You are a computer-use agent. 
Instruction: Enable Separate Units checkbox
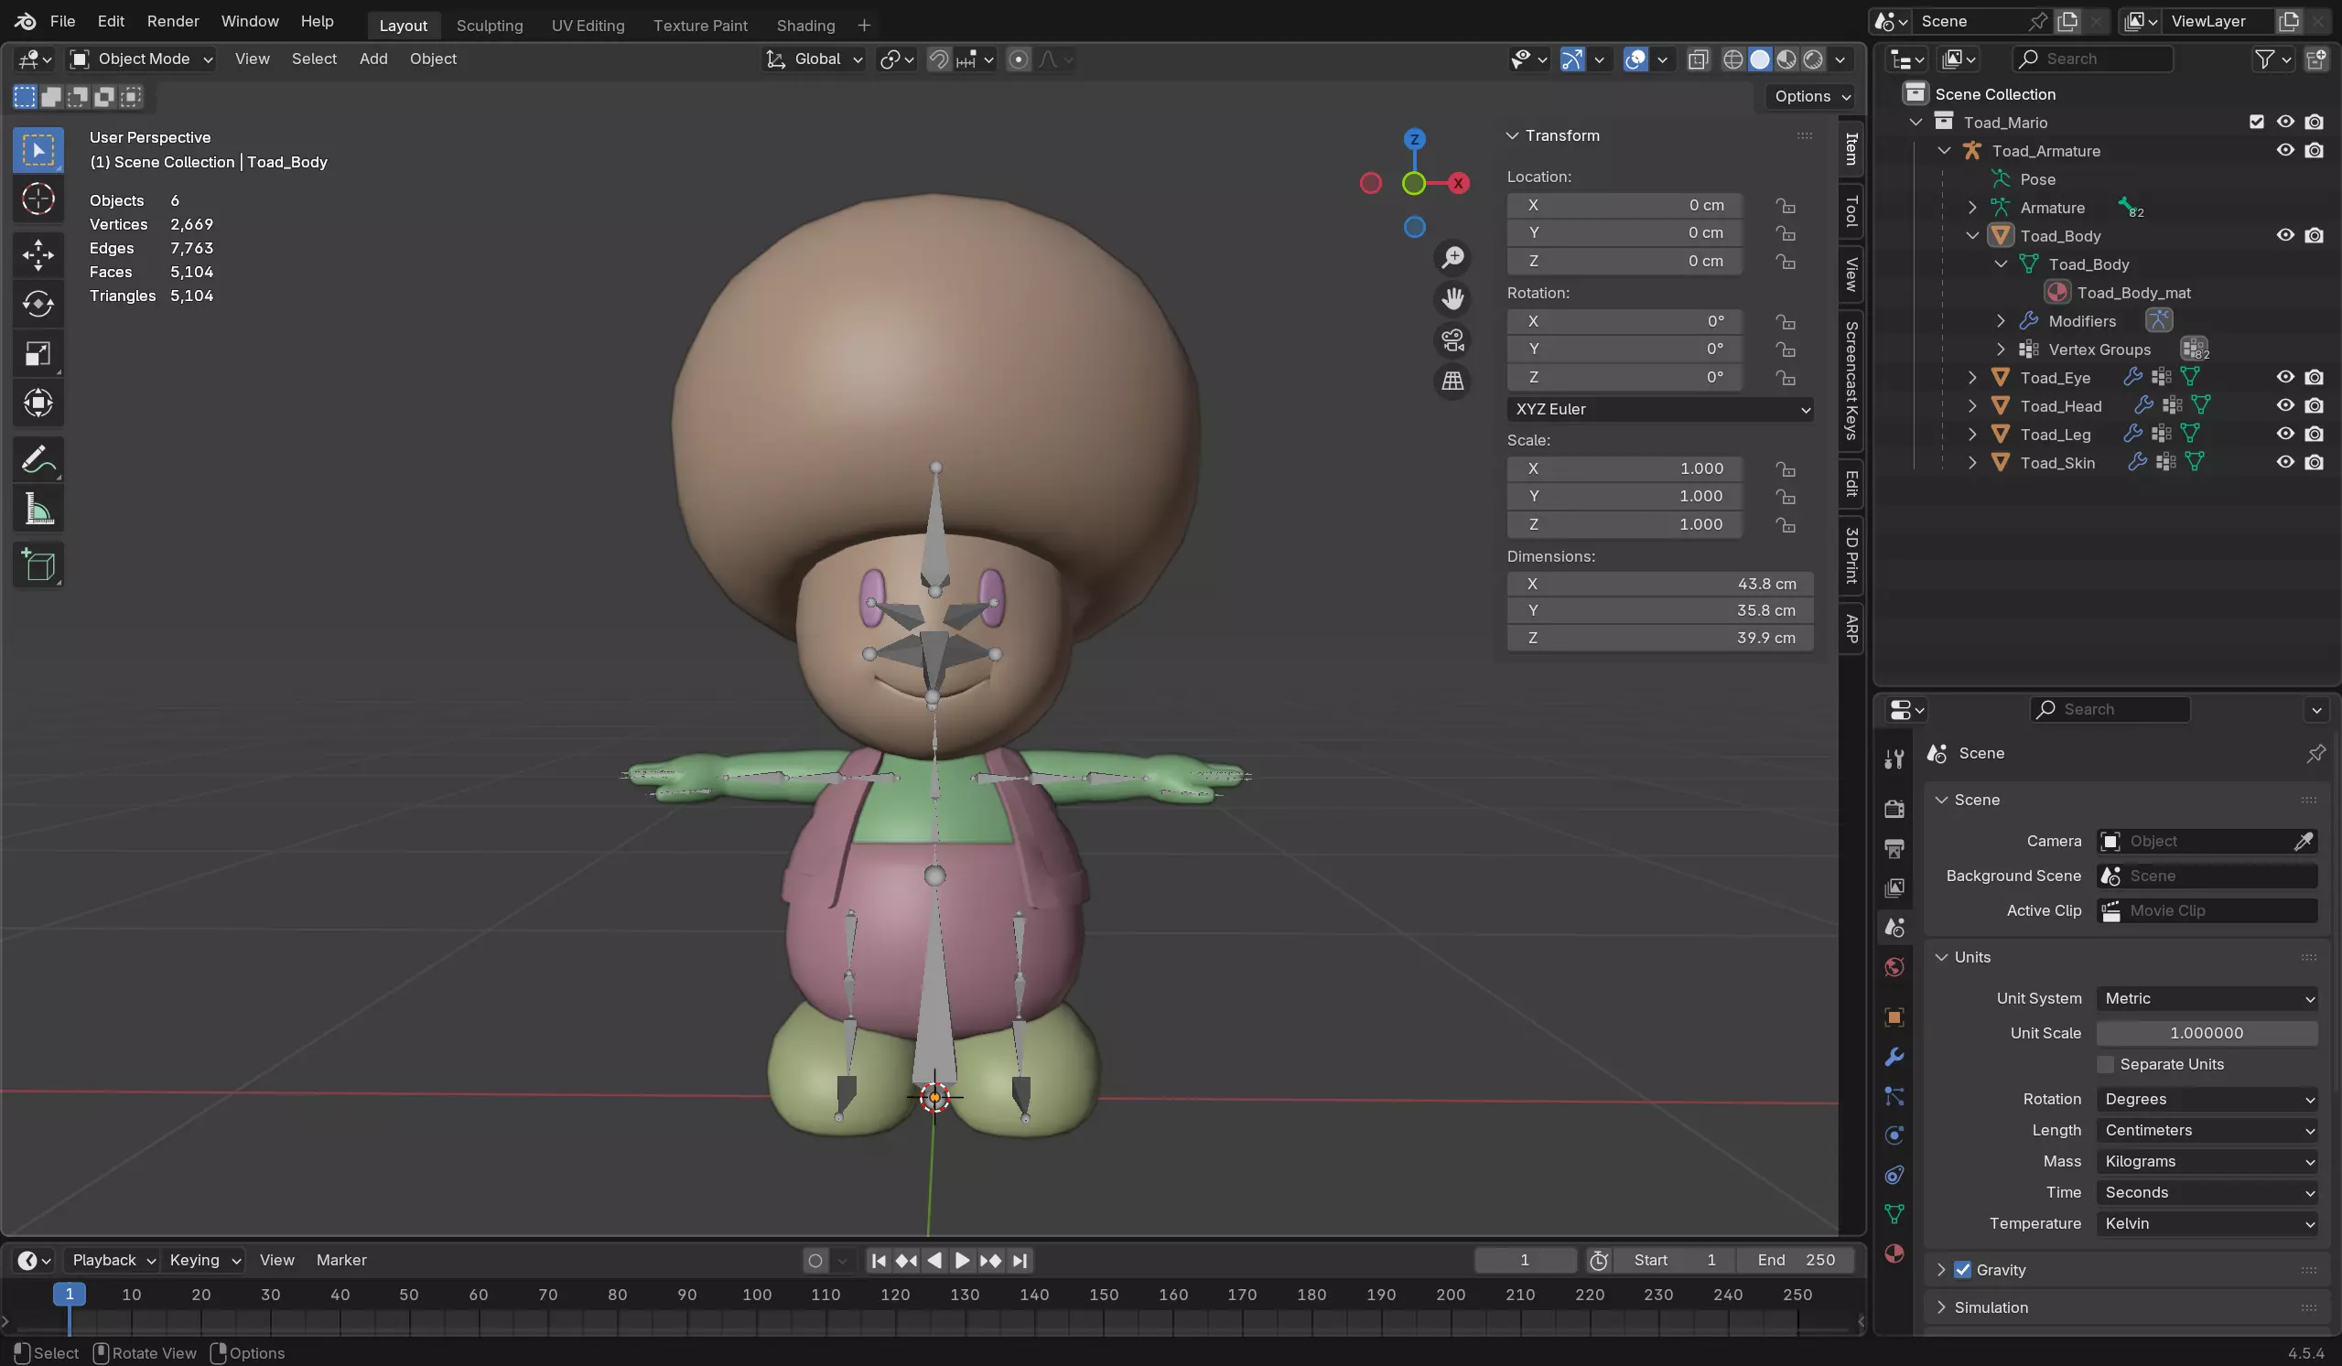pyautogui.click(x=2106, y=1064)
